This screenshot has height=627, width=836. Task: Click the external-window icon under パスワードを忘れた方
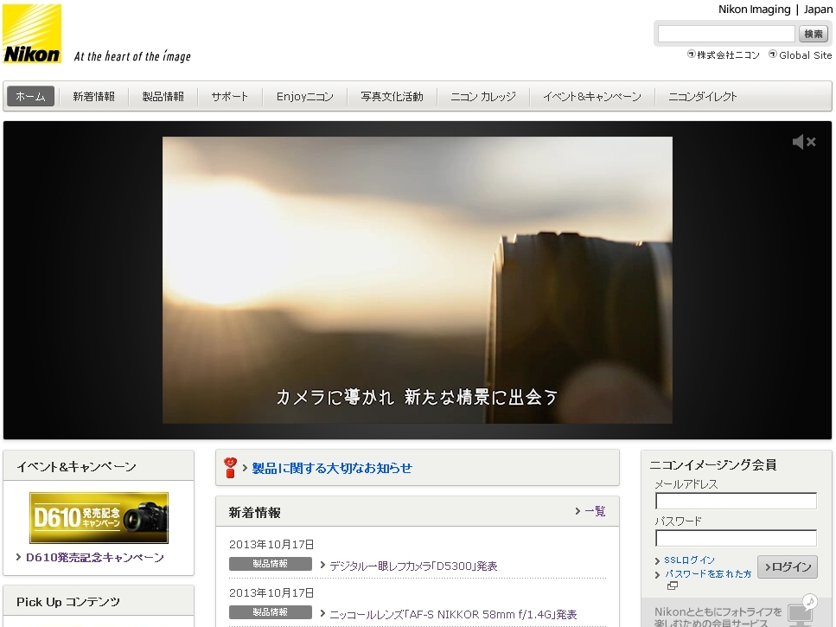pos(672,586)
